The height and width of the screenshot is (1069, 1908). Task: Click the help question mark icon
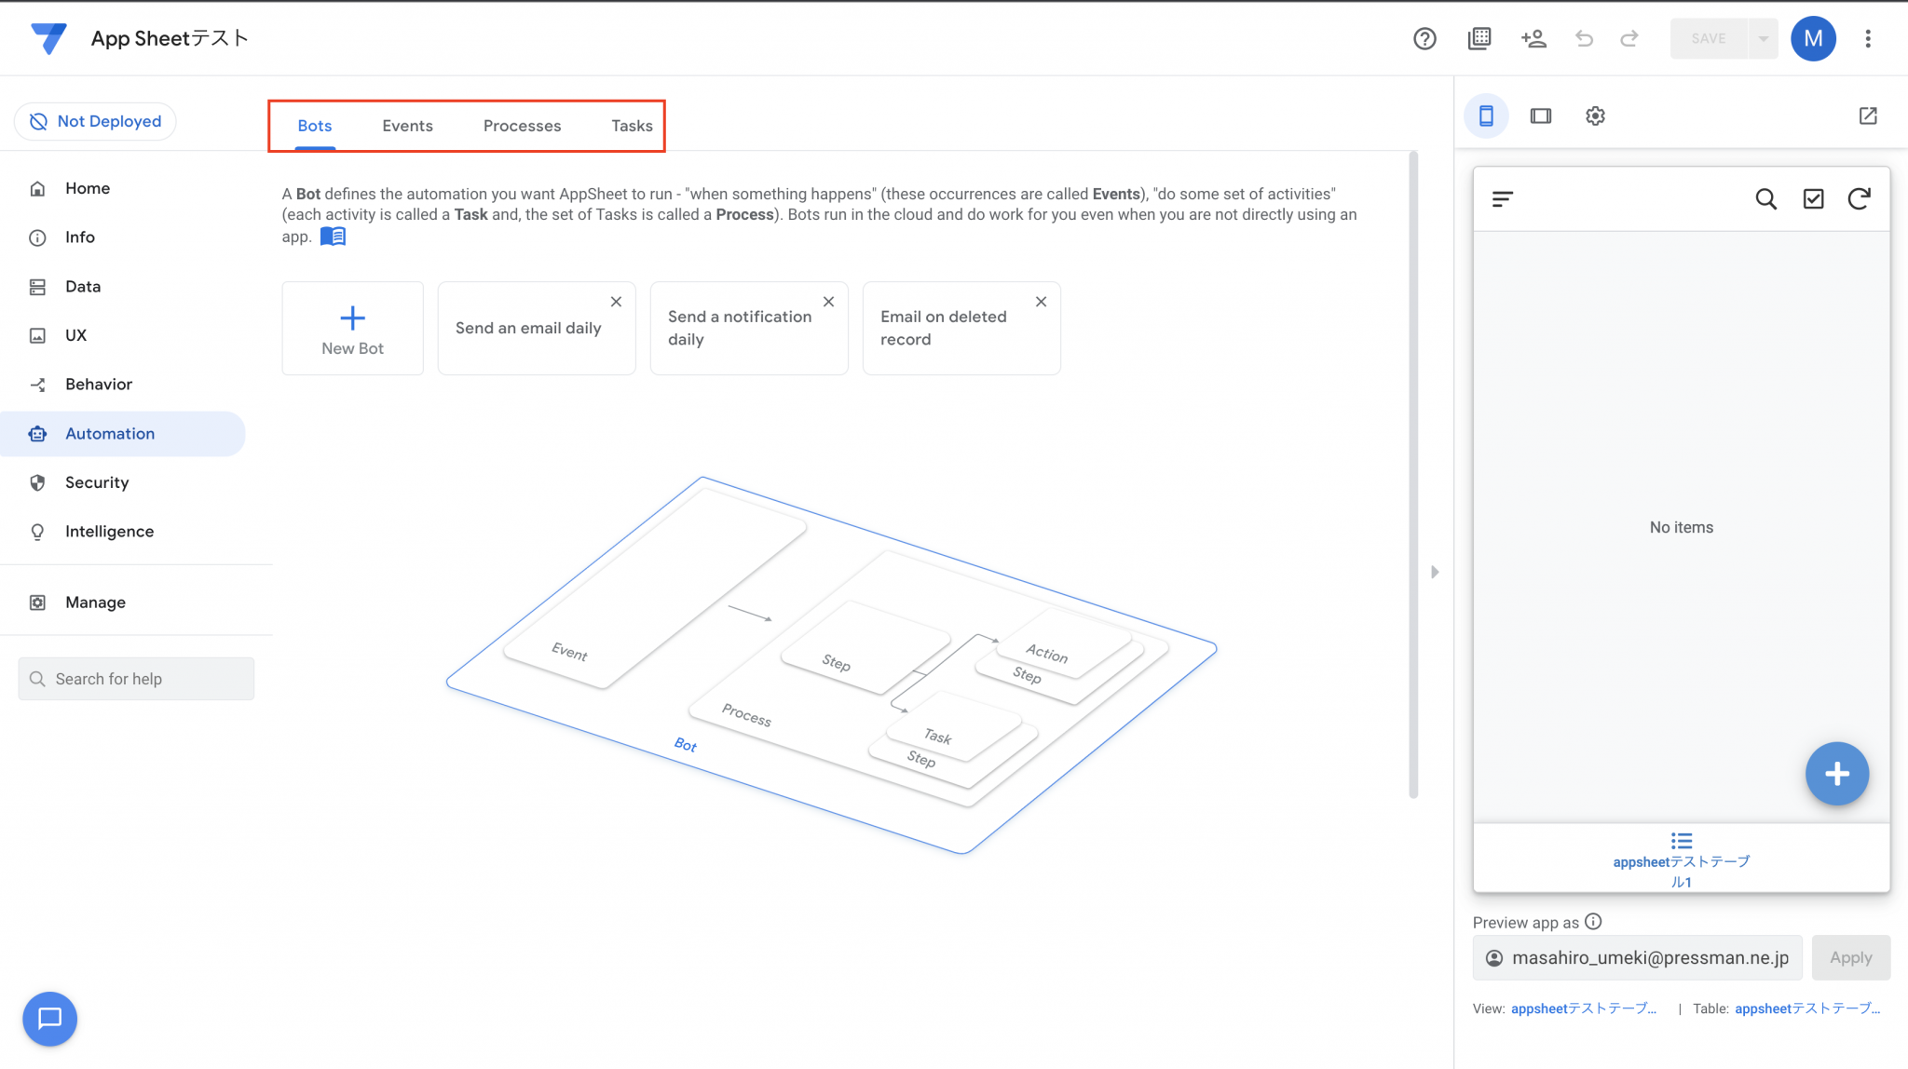pos(1424,38)
